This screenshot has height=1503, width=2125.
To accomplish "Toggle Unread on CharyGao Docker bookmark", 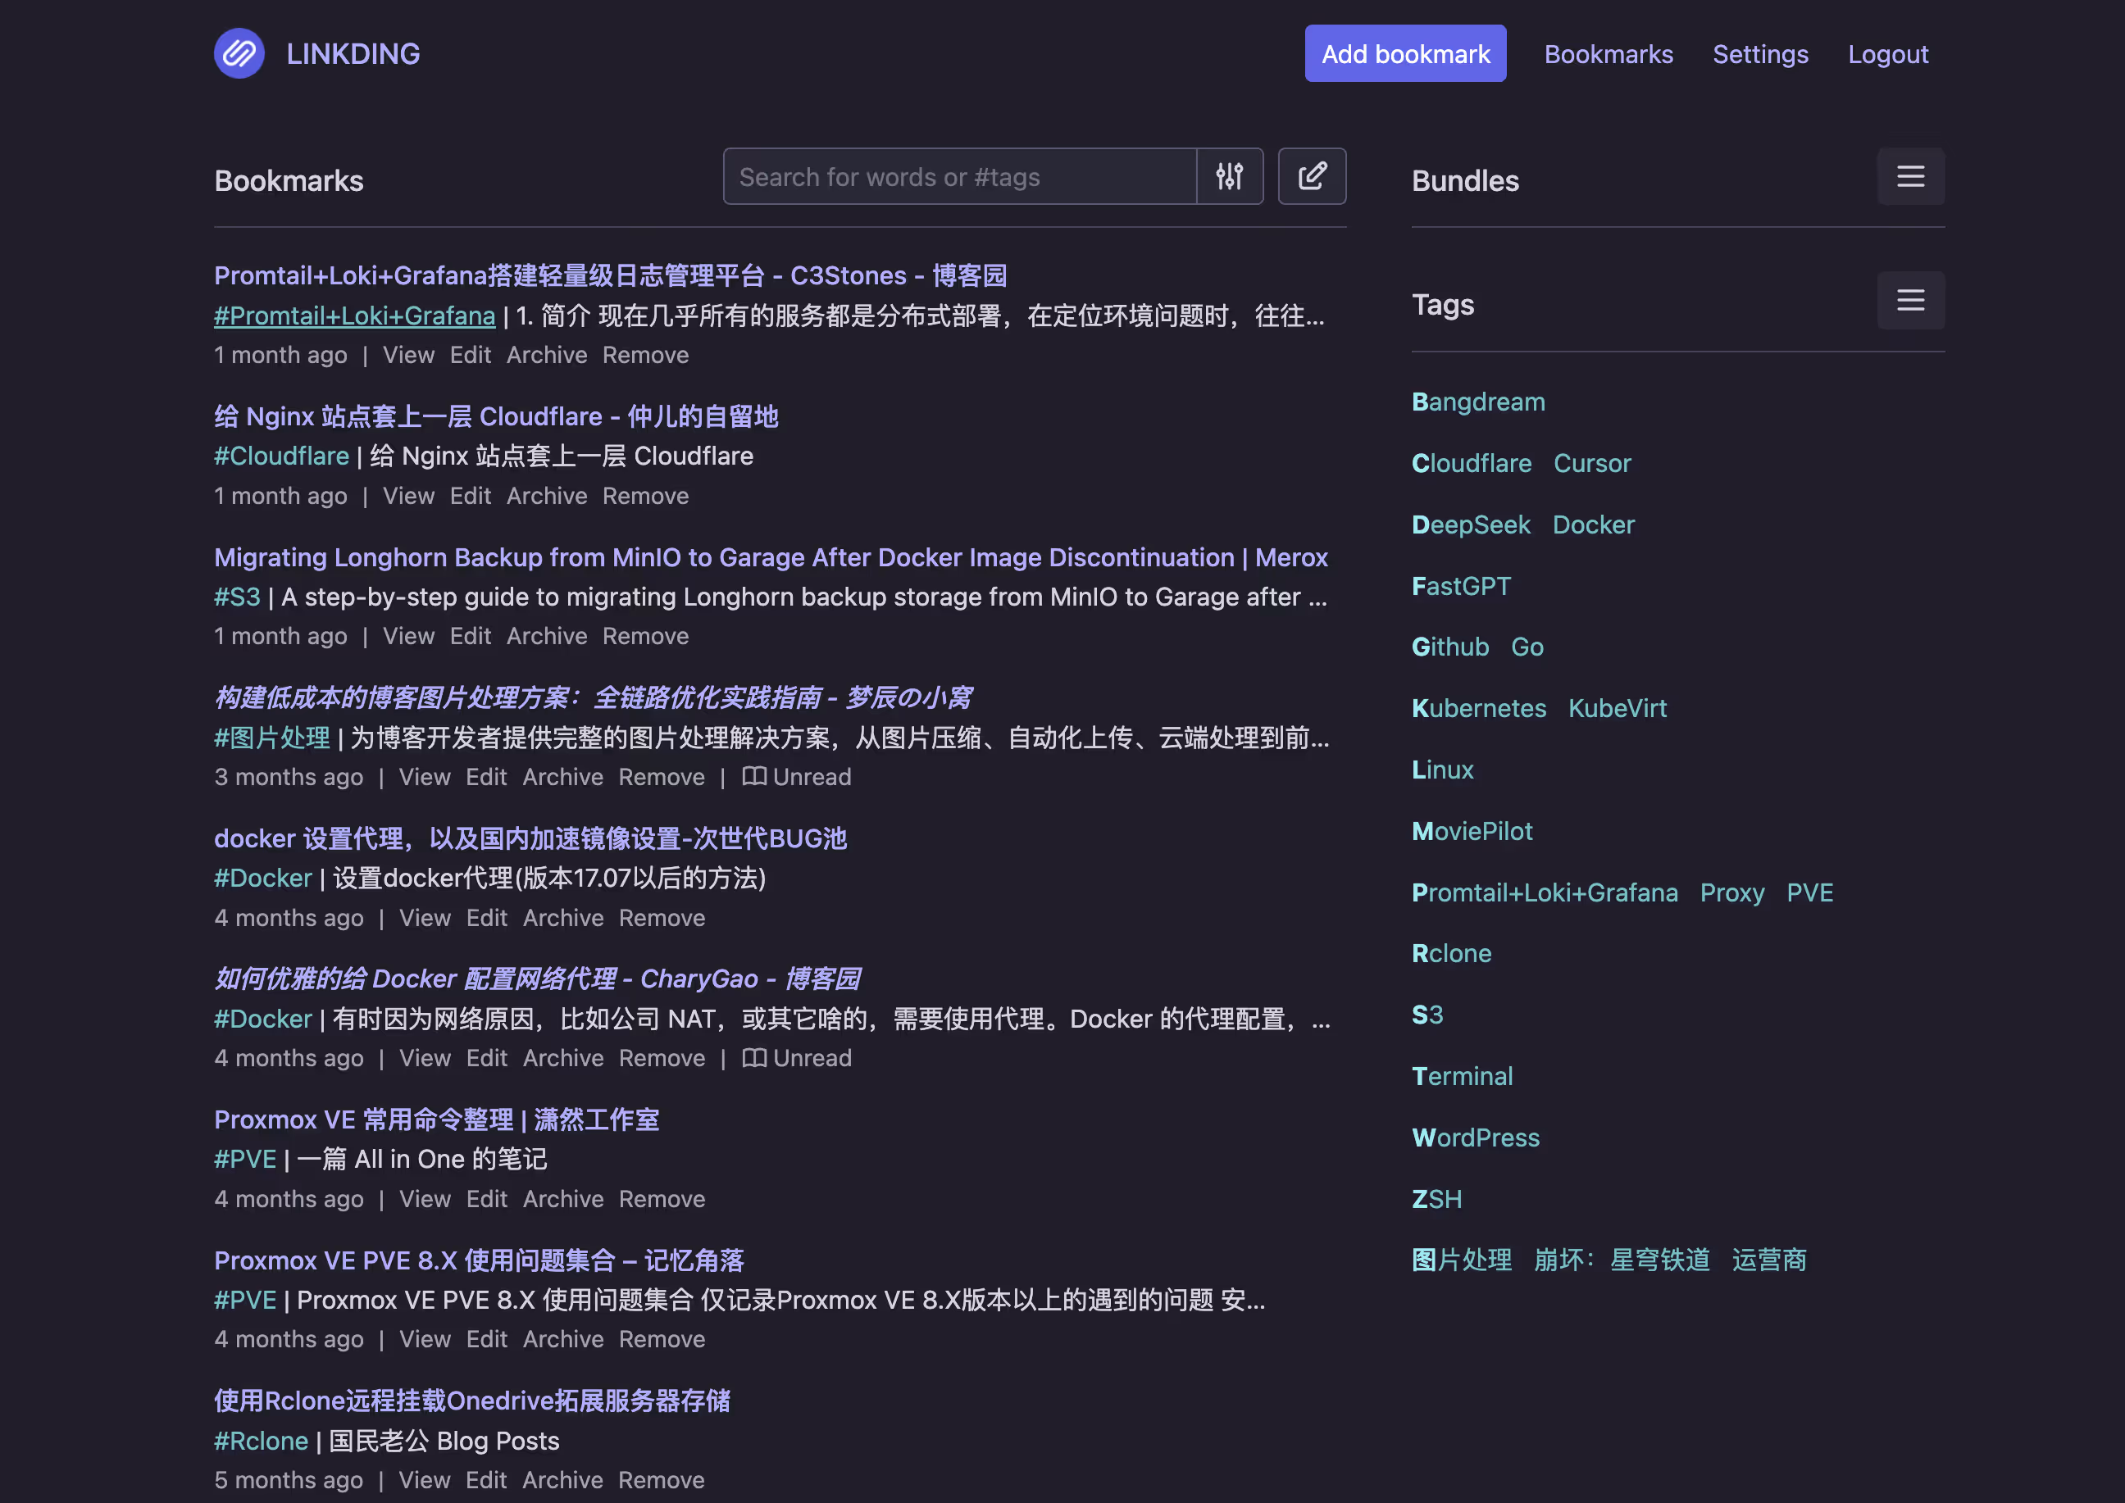I will [x=796, y=1058].
